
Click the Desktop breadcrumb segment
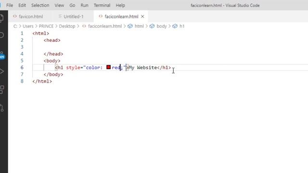(x=67, y=26)
